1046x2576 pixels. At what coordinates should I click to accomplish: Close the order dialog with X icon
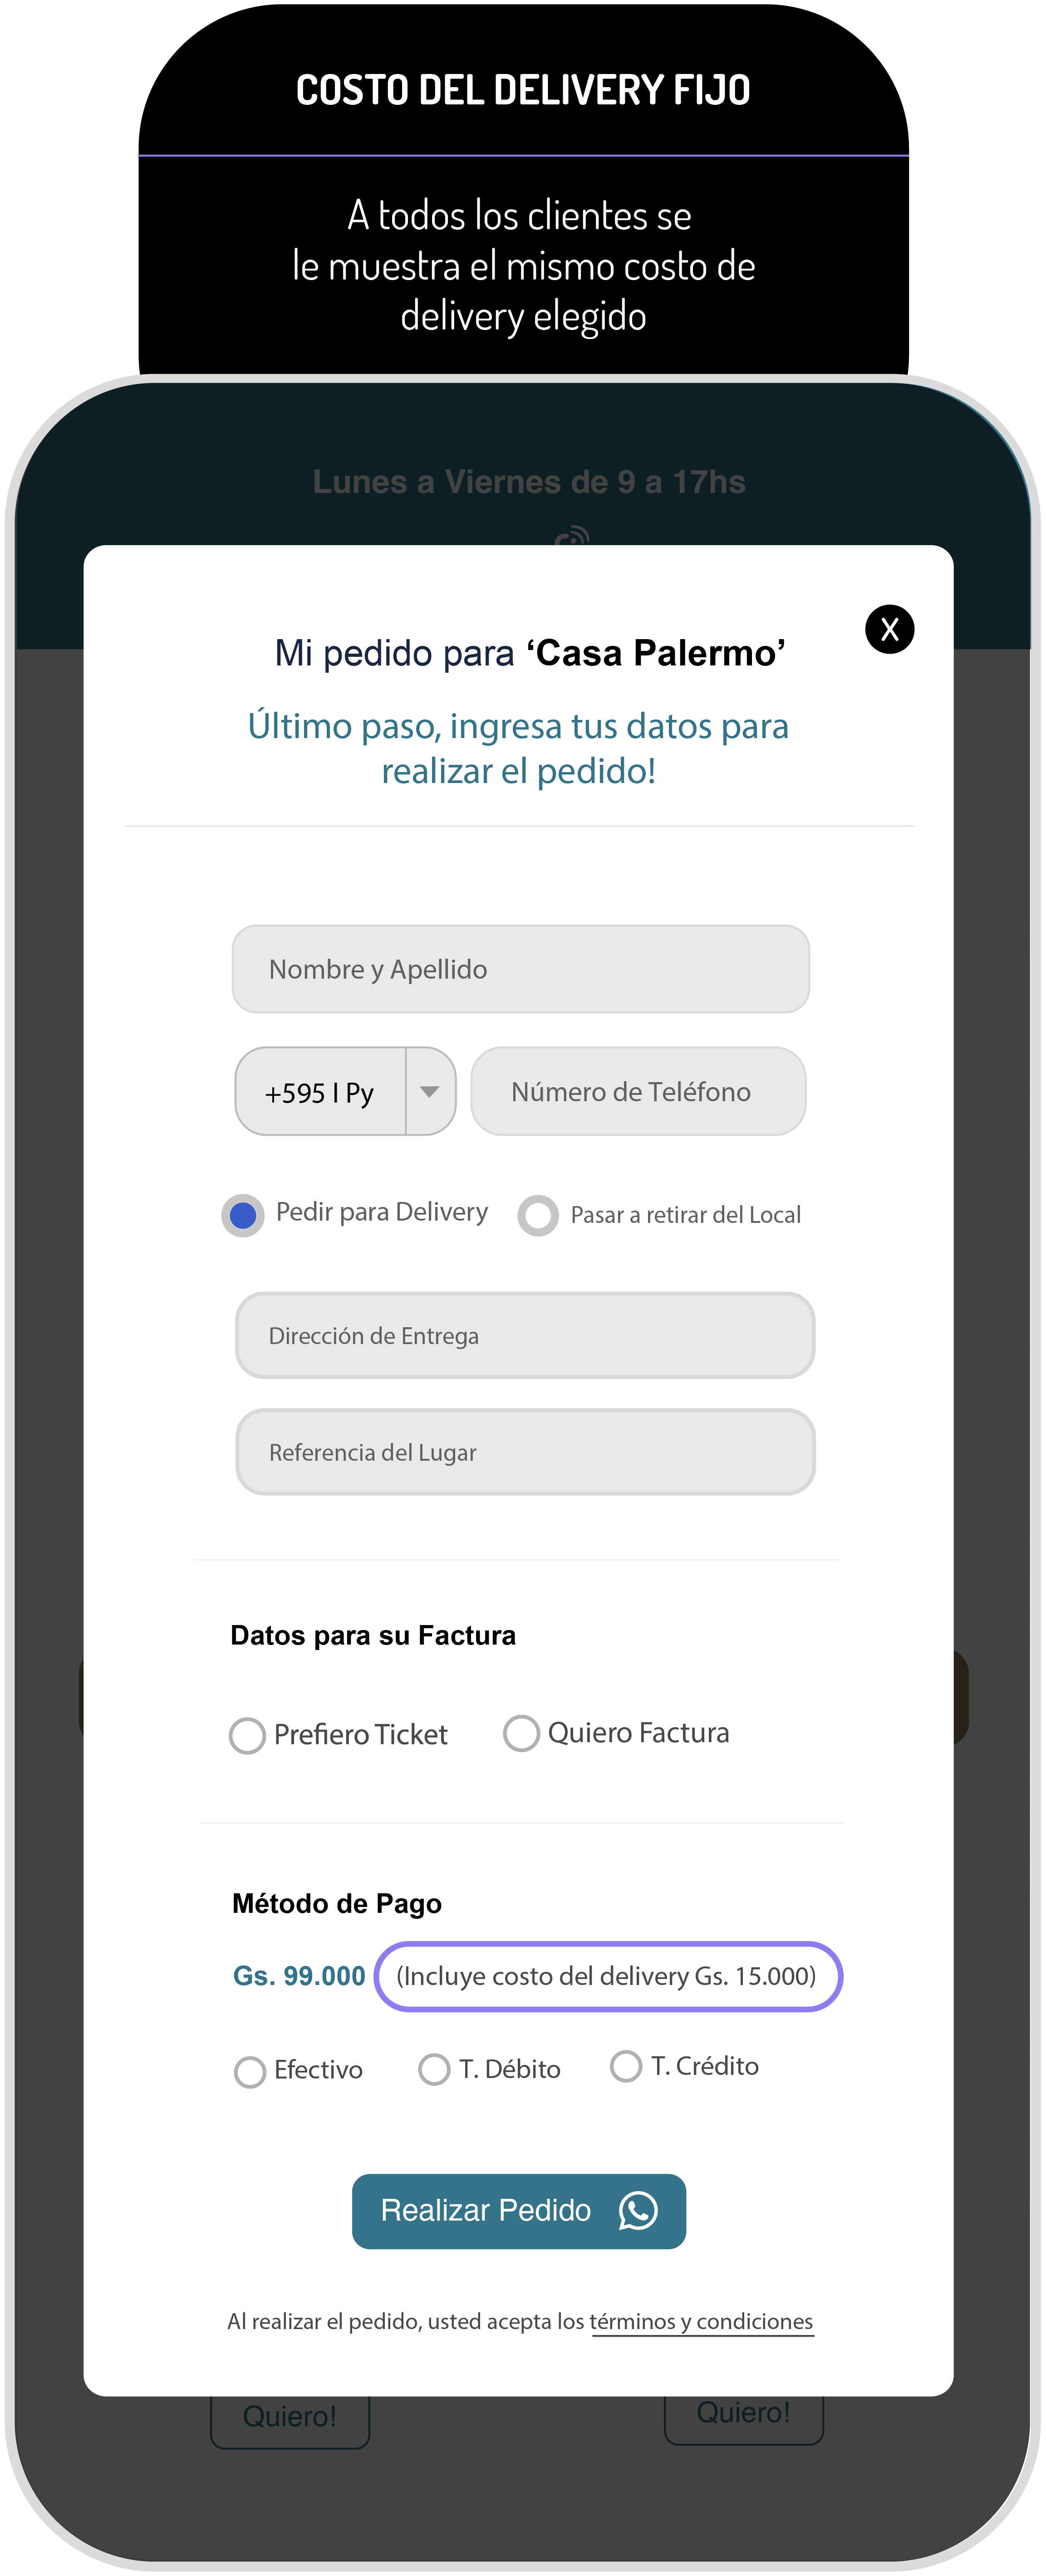coord(889,629)
